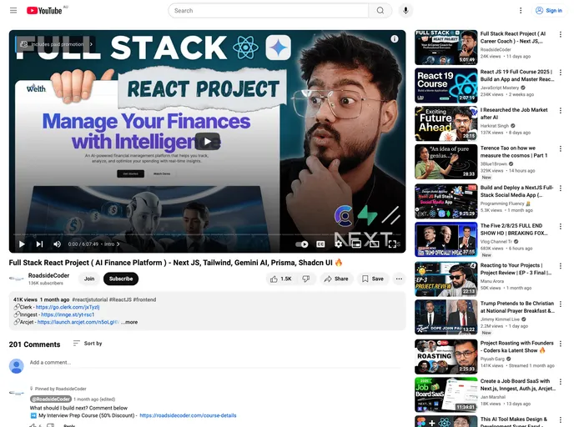Search with your voice microphone icon

405,11
